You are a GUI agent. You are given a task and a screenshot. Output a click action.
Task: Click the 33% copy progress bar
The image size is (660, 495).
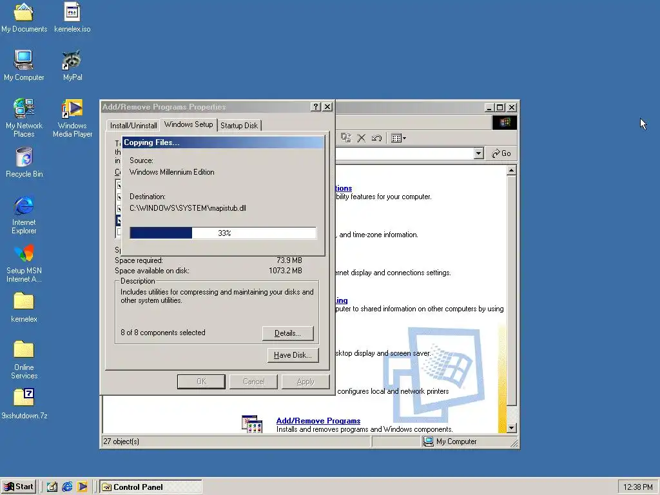pos(223,233)
